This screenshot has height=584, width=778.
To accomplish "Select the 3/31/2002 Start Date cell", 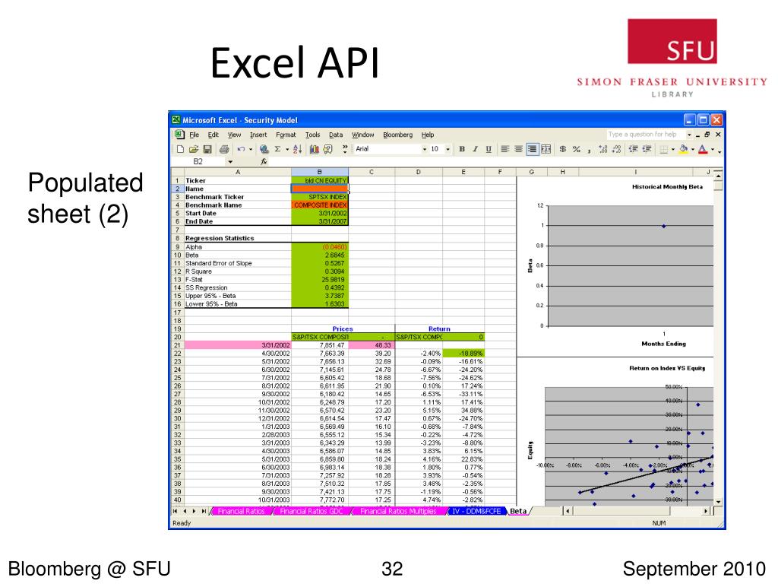I will pos(320,214).
